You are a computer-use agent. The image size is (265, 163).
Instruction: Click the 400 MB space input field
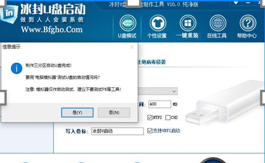tap(160, 104)
